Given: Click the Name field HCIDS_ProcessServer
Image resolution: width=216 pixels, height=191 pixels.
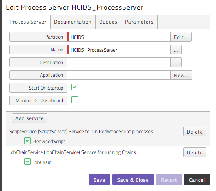Looking at the screenshot, I should tap(119, 50).
